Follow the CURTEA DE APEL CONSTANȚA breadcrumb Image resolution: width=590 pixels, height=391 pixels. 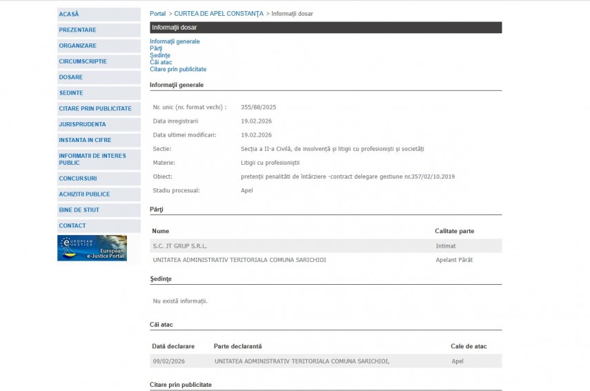tap(218, 14)
